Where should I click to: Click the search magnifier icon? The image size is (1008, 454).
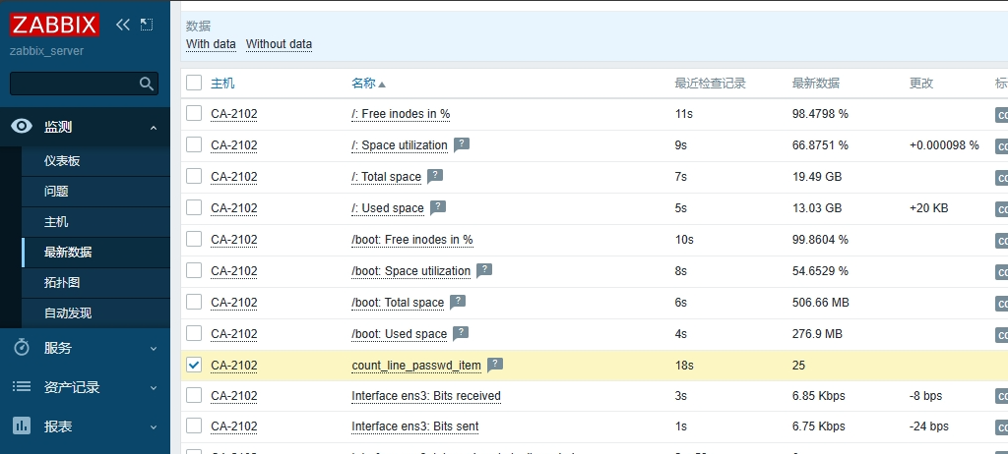click(x=147, y=84)
